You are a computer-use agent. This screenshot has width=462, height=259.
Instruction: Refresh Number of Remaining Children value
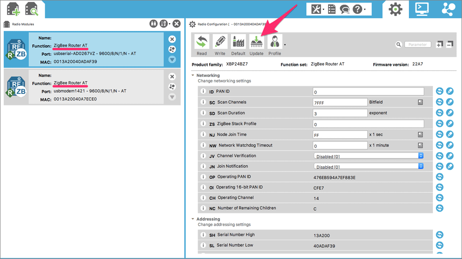(440, 208)
